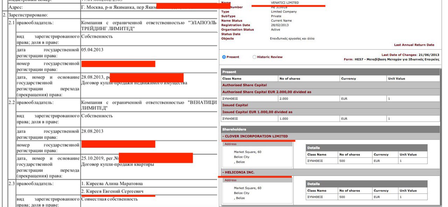Click the Form HE57 description line
Image resolution: width=448 pixels, height=207 pixels.
tap(391, 59)
